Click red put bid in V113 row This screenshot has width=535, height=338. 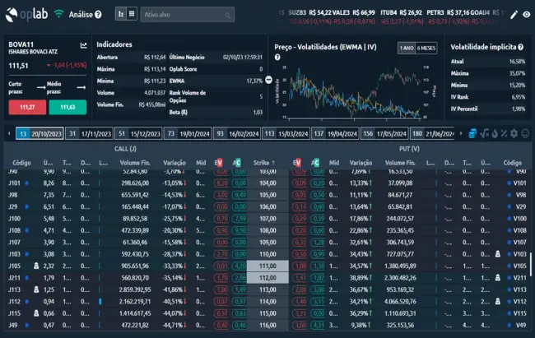click(300, 289)
